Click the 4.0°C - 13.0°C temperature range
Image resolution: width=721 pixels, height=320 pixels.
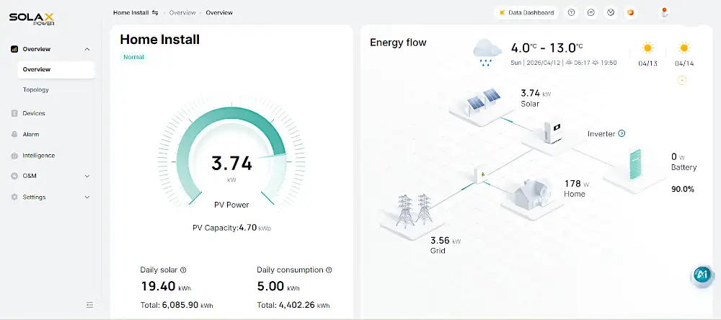(547, 48)
